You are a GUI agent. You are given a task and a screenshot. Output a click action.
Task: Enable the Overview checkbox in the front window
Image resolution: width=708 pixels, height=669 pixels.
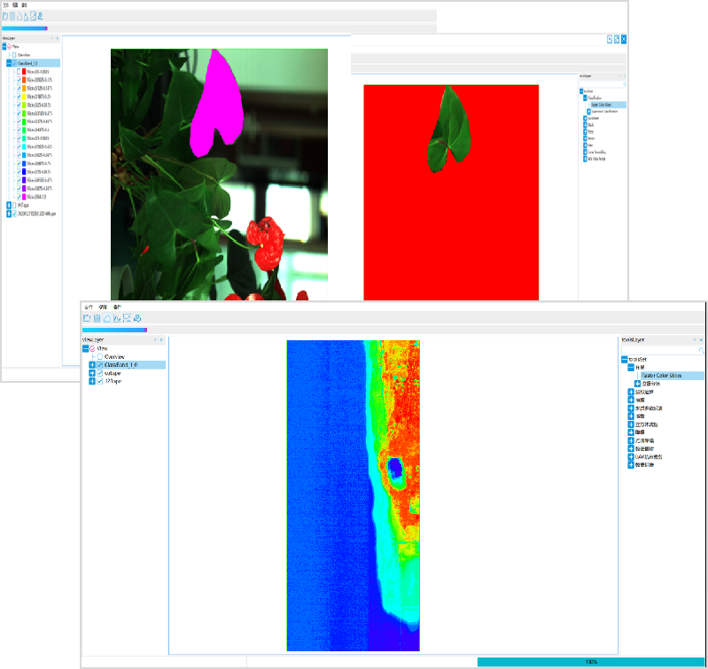100,356
